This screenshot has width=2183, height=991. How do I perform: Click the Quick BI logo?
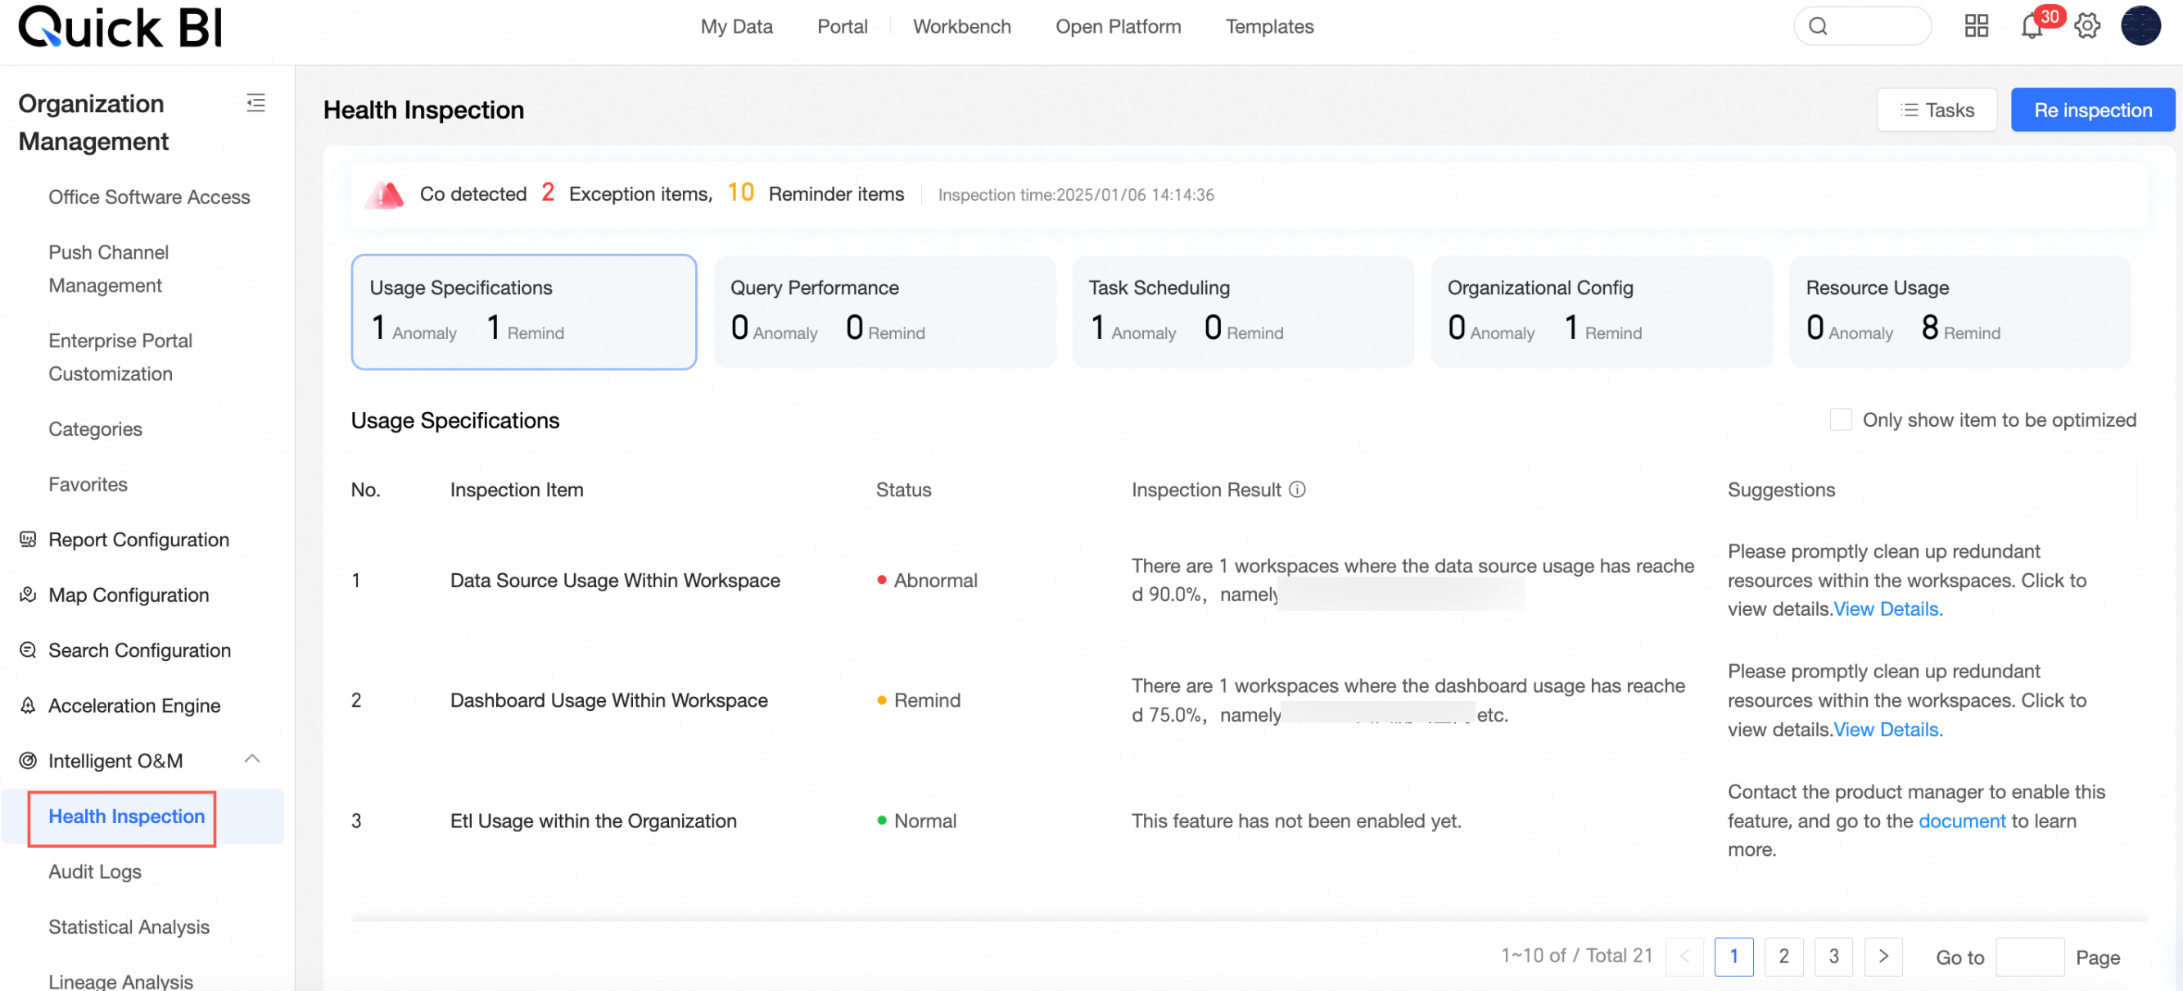pos(120,27)
